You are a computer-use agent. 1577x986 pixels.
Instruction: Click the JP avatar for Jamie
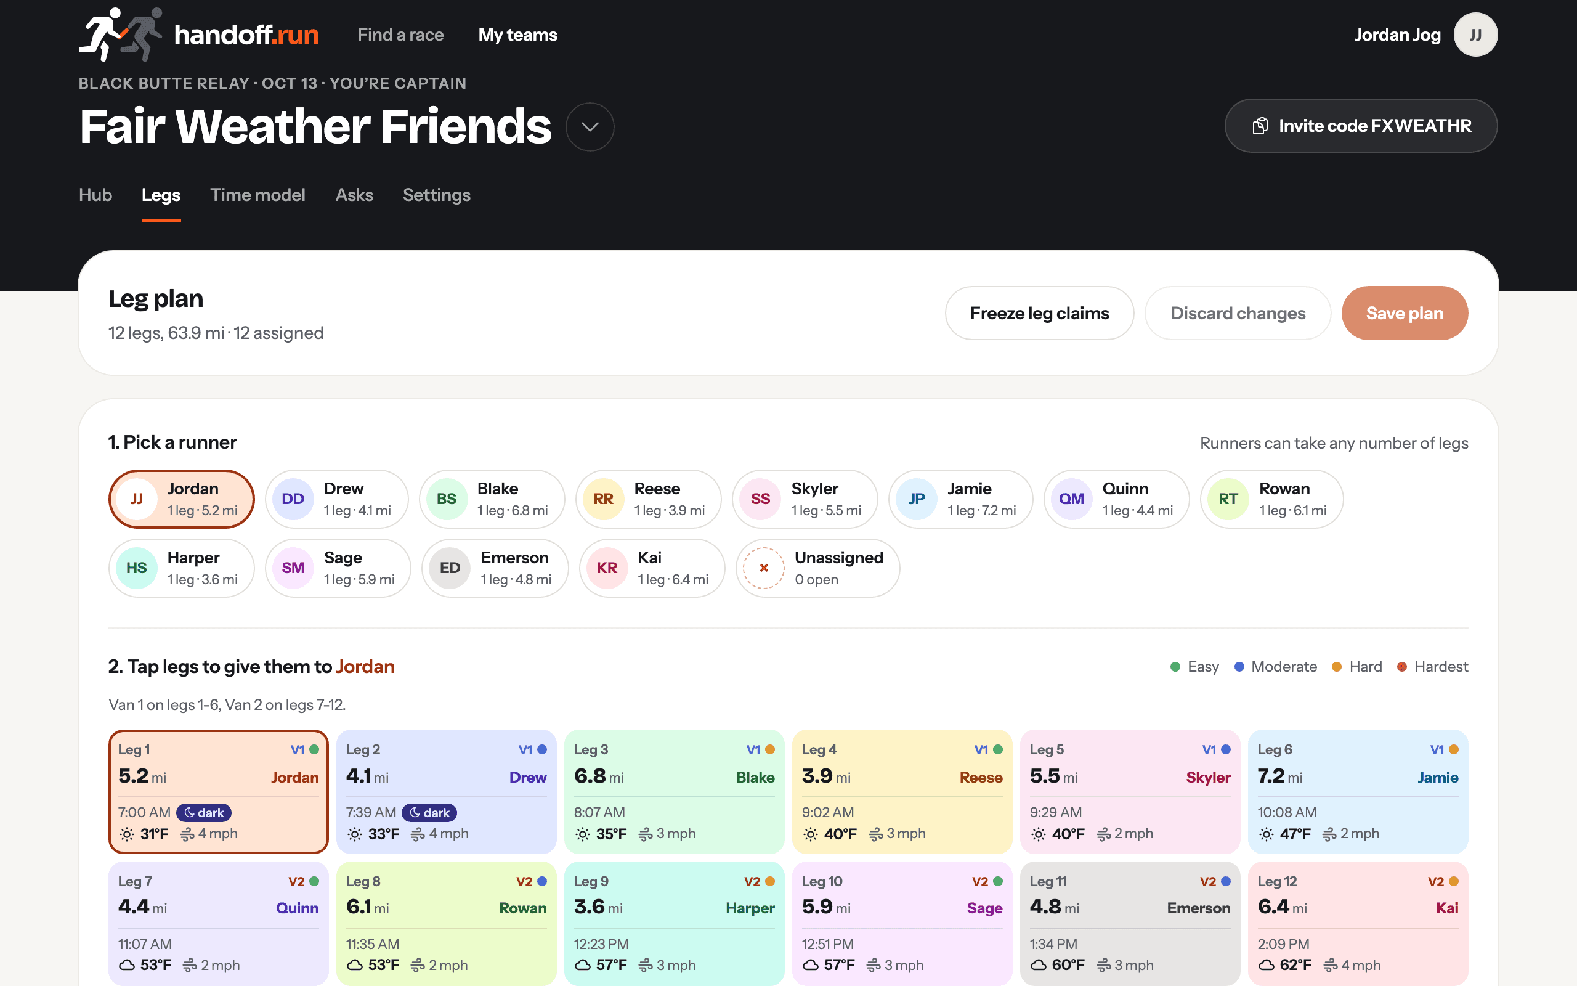point(916,499)
